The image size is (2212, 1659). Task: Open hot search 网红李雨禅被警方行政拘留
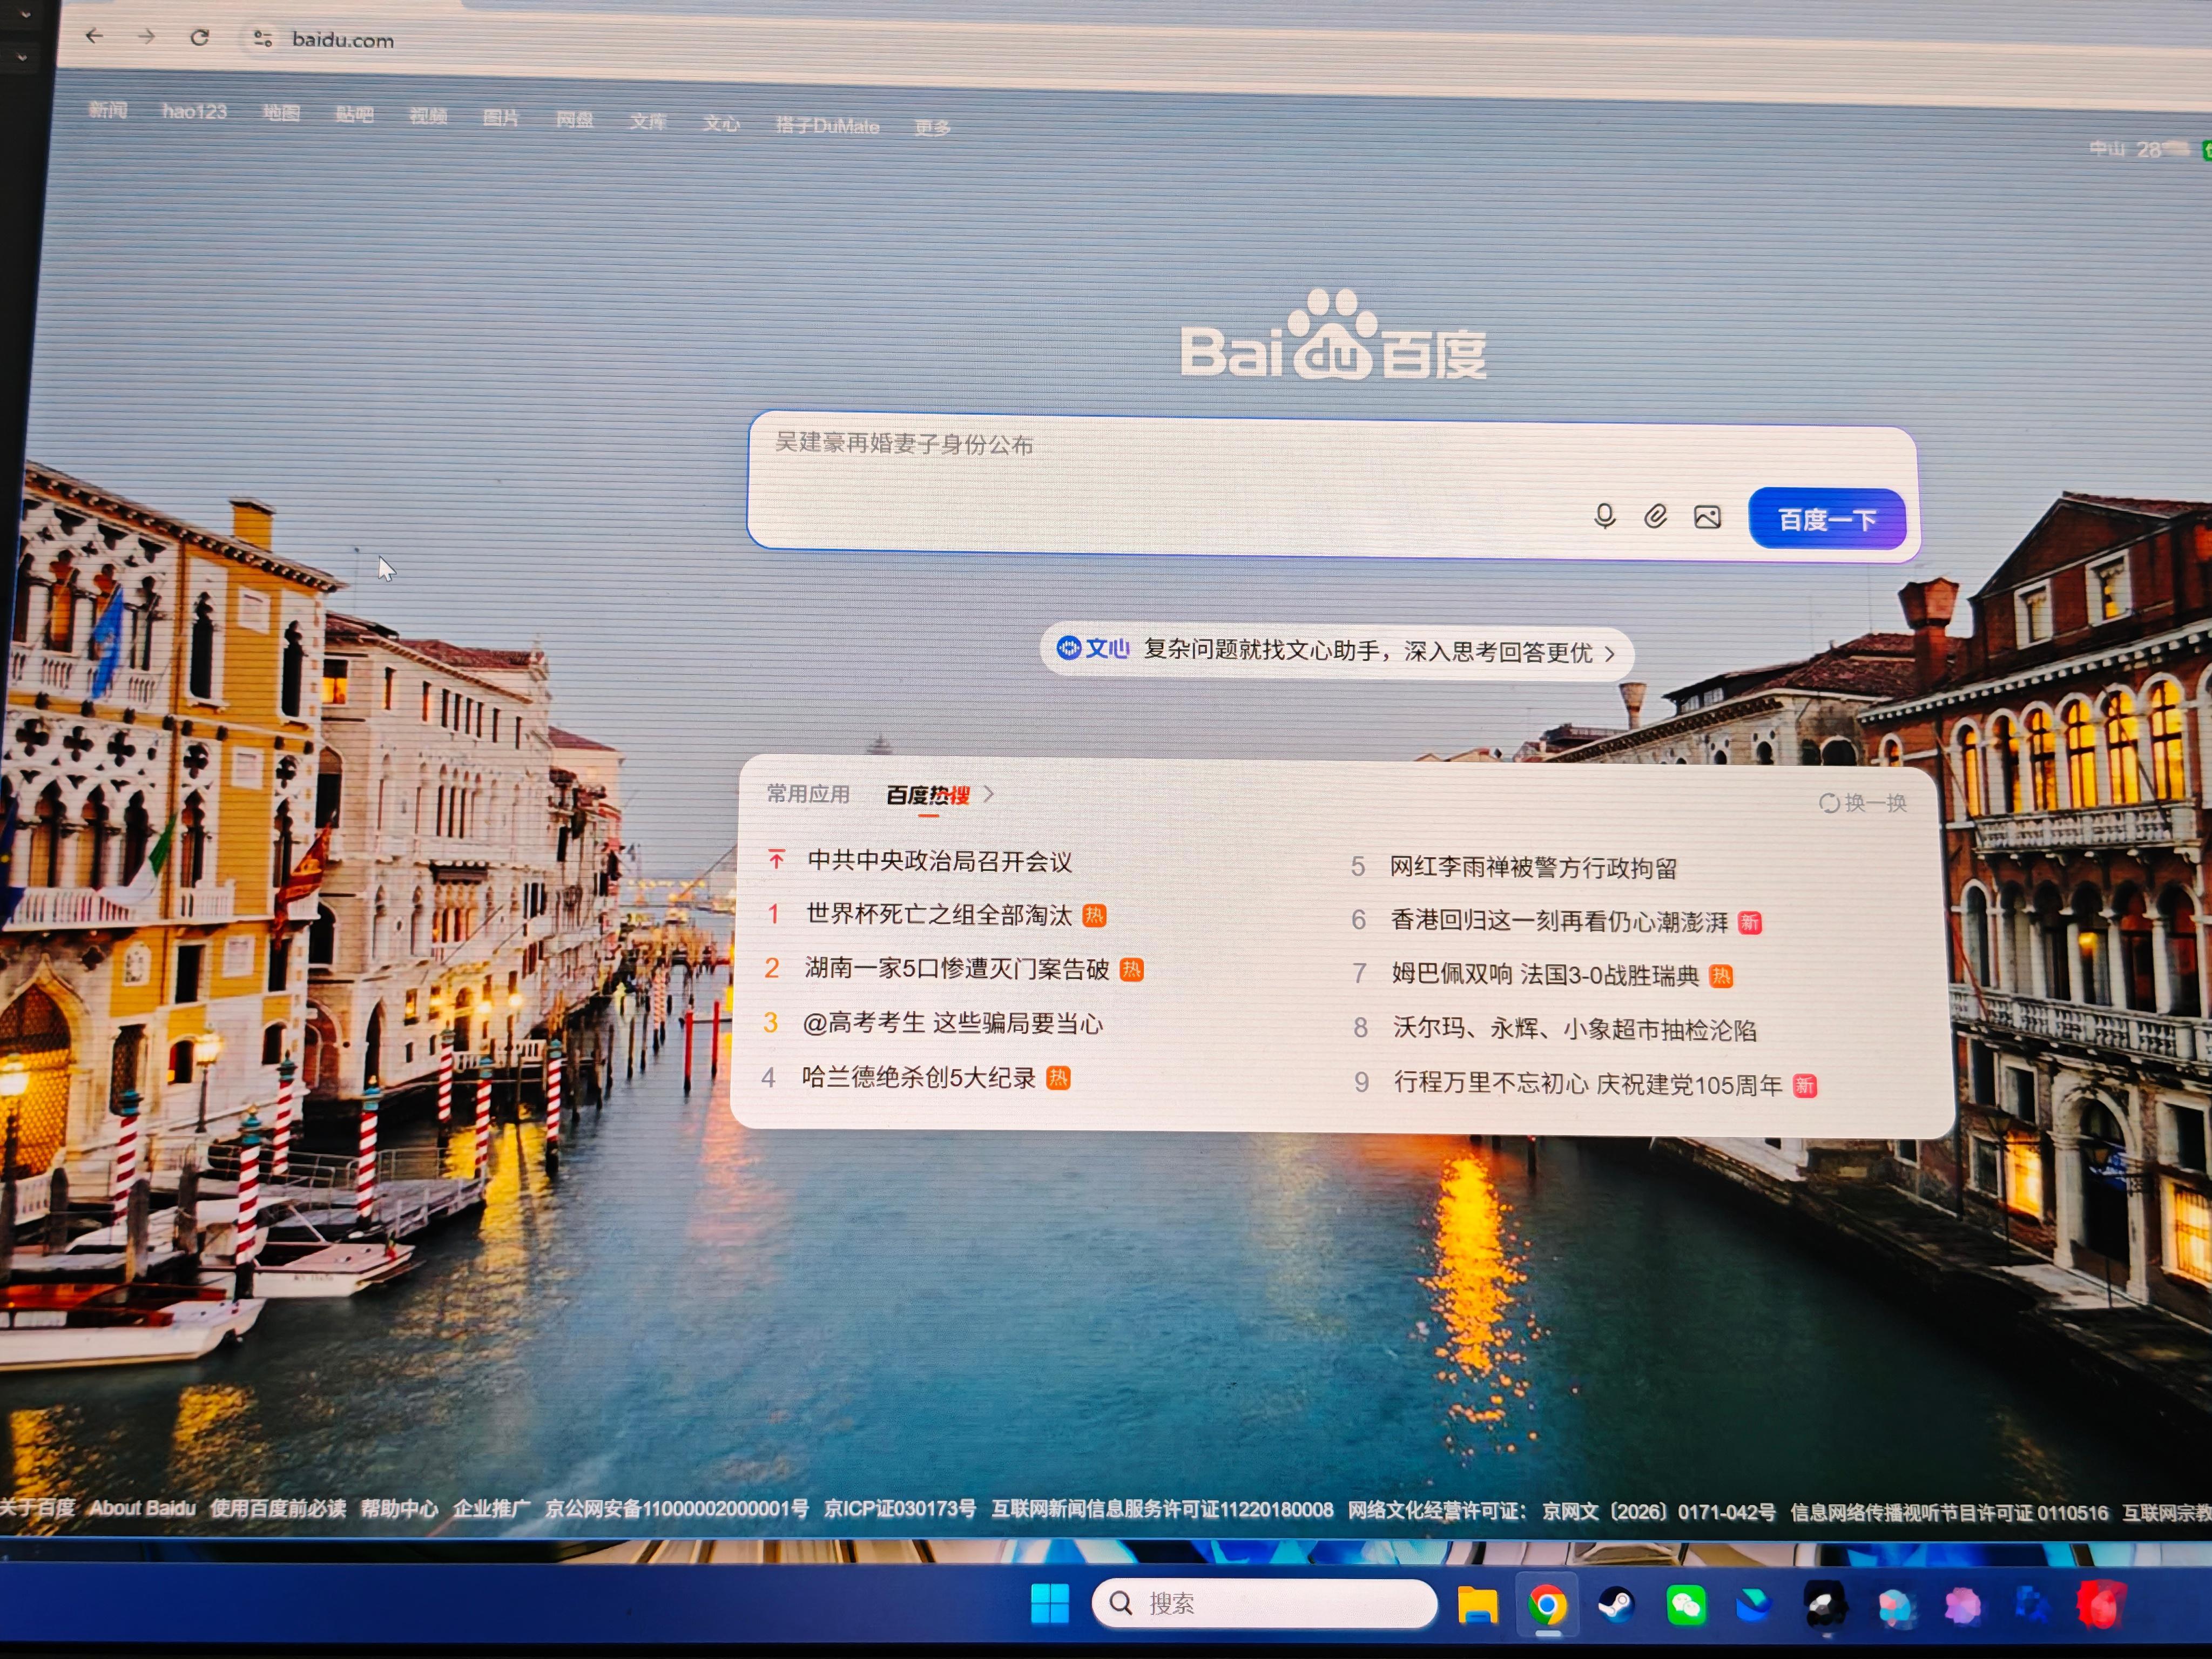coord(1533,867)
